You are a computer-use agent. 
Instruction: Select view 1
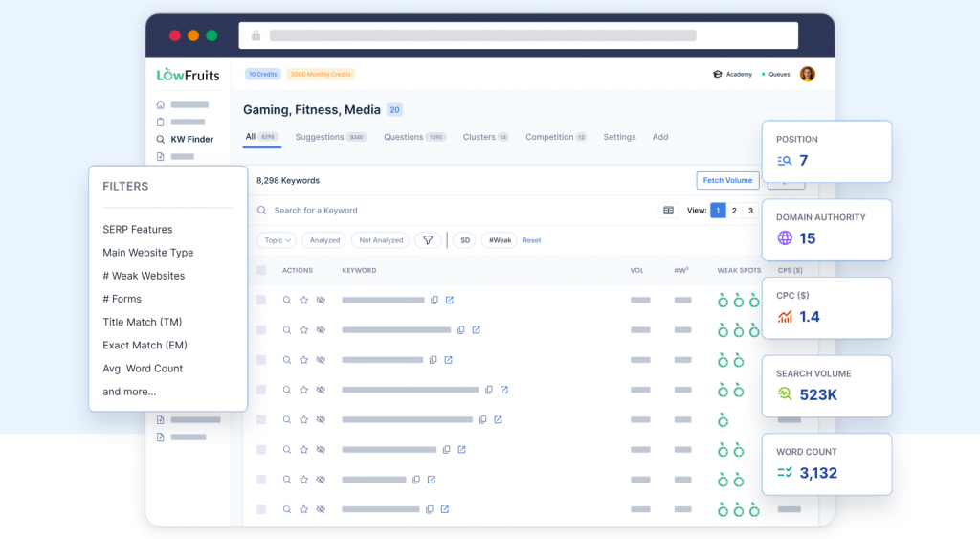click(x=718, y=211)
